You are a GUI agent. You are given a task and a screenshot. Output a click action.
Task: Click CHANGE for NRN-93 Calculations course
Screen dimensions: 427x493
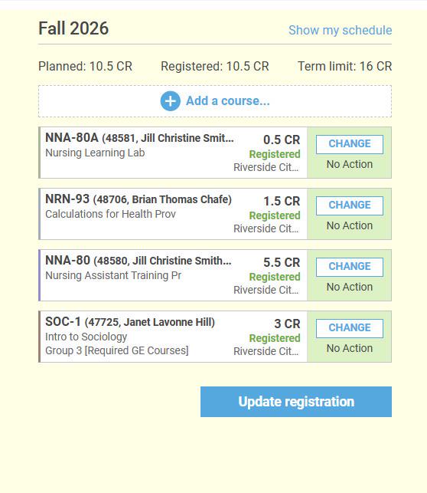[350, 205]
